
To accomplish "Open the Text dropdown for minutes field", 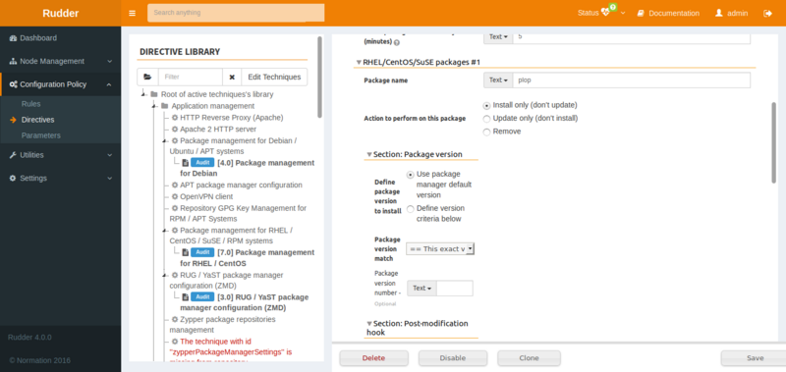I will click(x=498, y=37).
